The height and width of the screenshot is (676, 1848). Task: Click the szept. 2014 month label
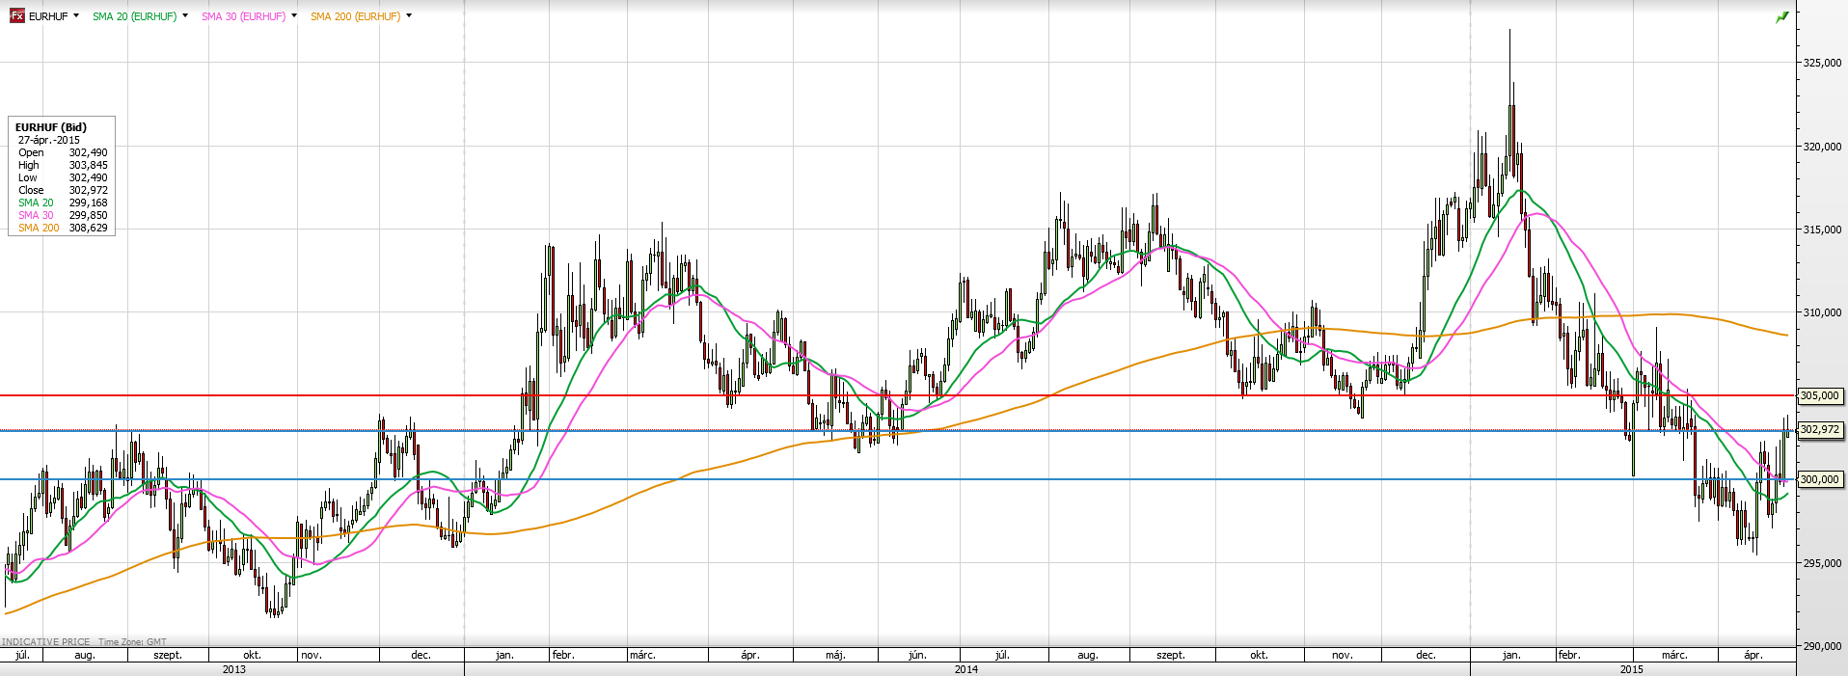click(x=1171, y=655)
